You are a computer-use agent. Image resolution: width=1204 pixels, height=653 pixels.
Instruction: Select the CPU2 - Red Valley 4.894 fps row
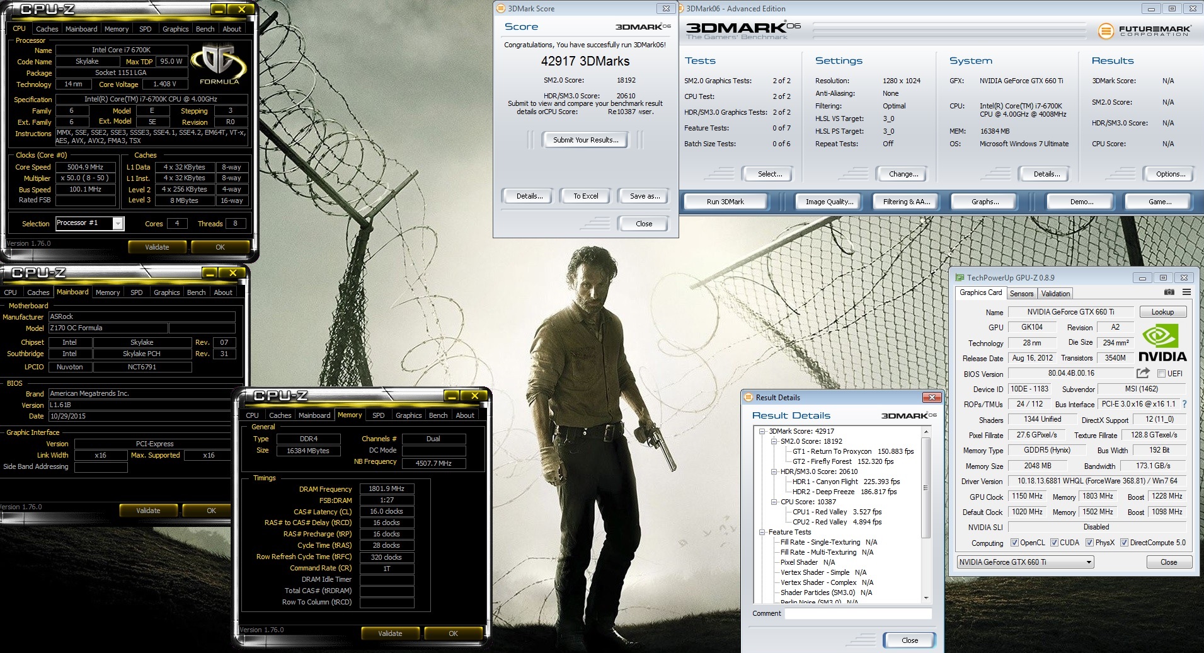pyautogui.click(x=837, y=522)
